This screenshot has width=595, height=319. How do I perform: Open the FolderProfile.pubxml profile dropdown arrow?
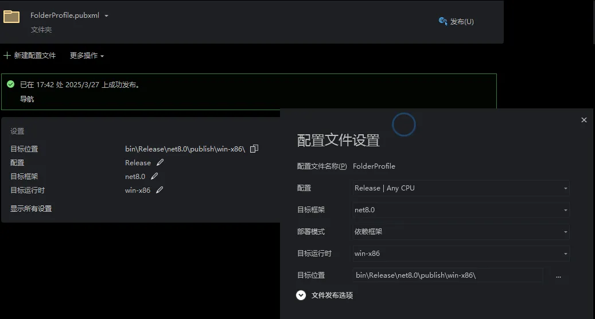pos(106,16)
